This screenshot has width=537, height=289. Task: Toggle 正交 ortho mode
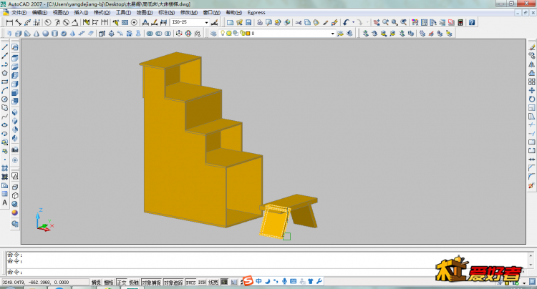point(121,282)
